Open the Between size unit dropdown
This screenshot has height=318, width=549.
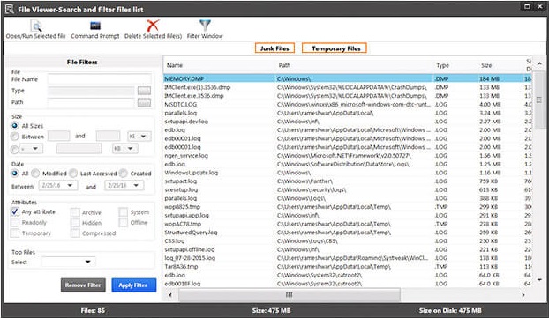pyautogui.click(x=139, y=137)
